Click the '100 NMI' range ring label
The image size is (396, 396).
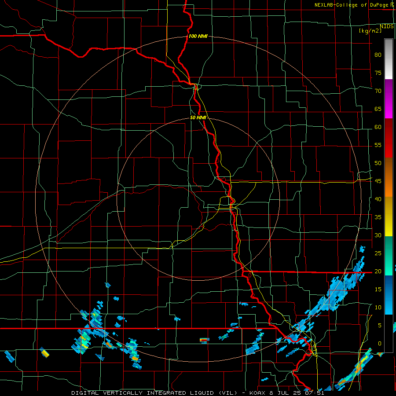click(x=198, y=37)
